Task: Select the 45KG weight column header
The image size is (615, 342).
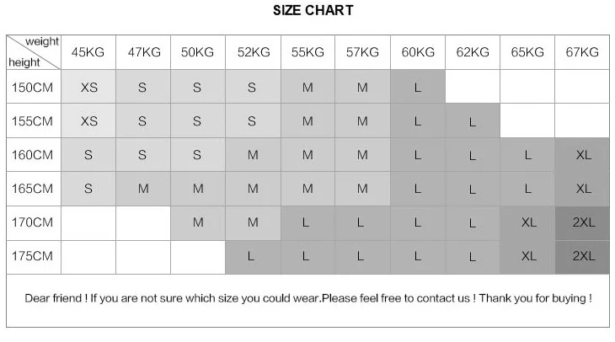Action: [88, 52]
